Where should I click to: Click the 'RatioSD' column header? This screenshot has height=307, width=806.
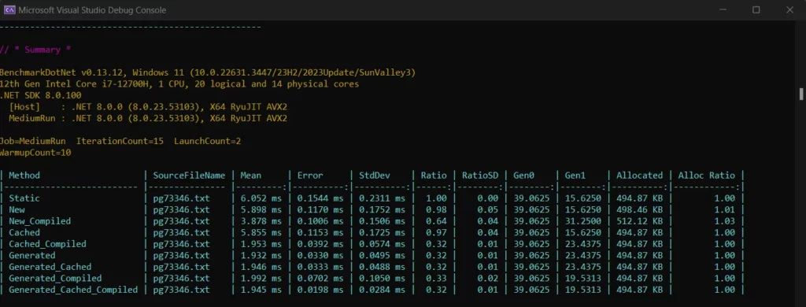[479, 176]
